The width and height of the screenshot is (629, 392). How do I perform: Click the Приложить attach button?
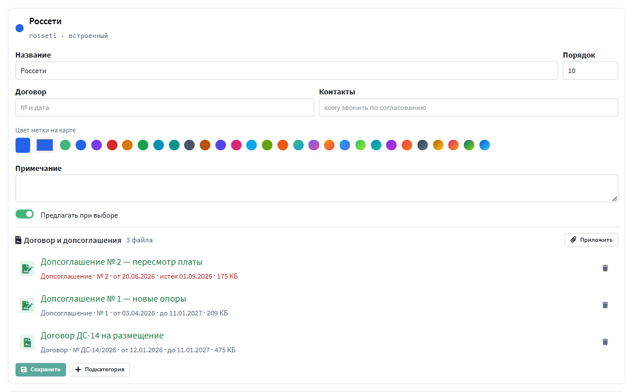click(x=591, y=240)
